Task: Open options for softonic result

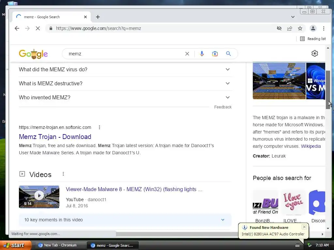Action: click(99, 127)
